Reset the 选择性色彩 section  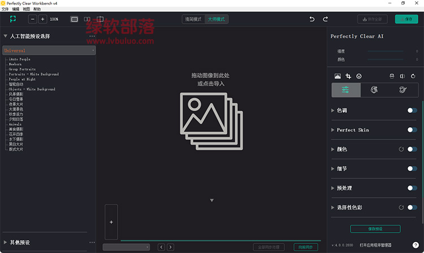(401, 207)
